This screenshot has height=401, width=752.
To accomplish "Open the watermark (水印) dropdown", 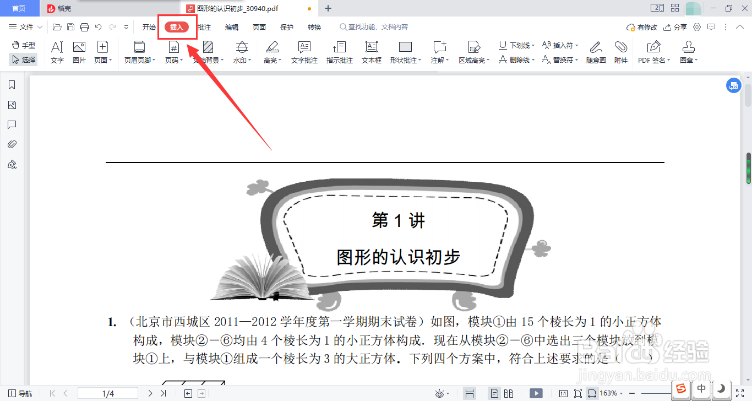I will point(242,53).
